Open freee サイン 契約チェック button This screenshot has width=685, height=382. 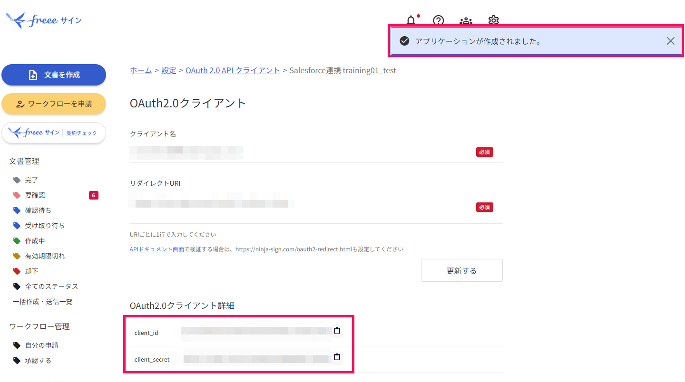(x=54, y=133)
